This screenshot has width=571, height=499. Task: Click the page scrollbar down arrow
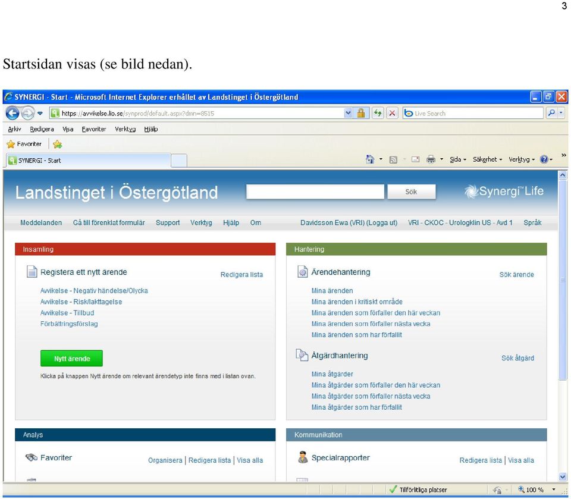(563, 476)
